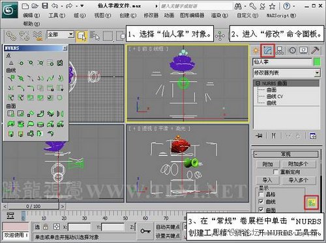Open the 编辑(E) menu

coord(32,16)
